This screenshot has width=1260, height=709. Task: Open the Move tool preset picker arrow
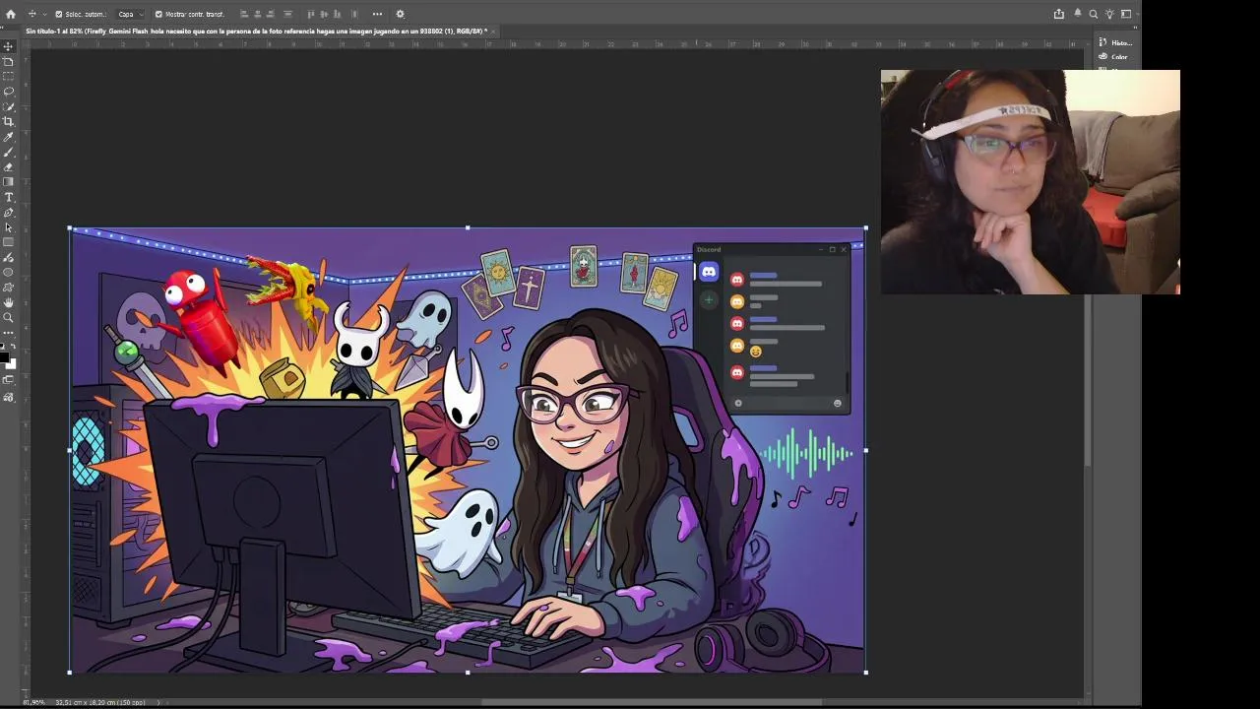coord(43,14)
